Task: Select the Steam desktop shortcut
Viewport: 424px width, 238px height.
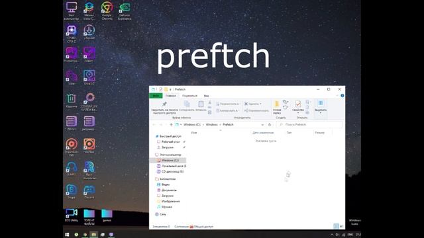Action: (89, 55)
